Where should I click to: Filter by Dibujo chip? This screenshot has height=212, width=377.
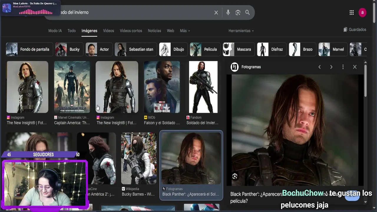pyautogui.click(x=173, y=49)
